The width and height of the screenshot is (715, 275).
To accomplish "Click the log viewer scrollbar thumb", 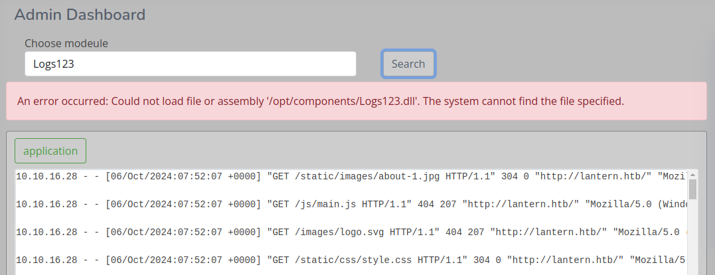I will pos(692,189).
